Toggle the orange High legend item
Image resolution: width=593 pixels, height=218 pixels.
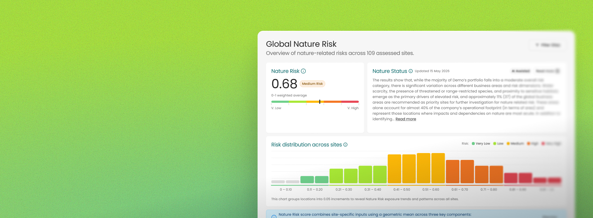coord(533,143)
